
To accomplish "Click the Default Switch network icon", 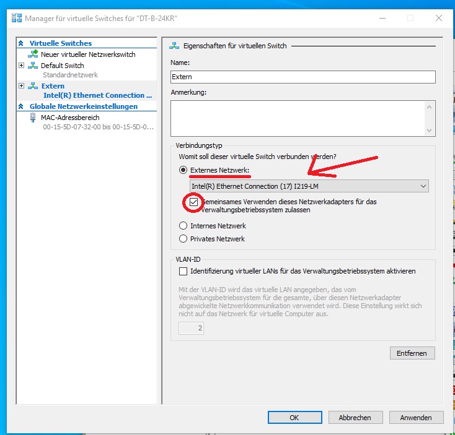I will click(33, 66).
